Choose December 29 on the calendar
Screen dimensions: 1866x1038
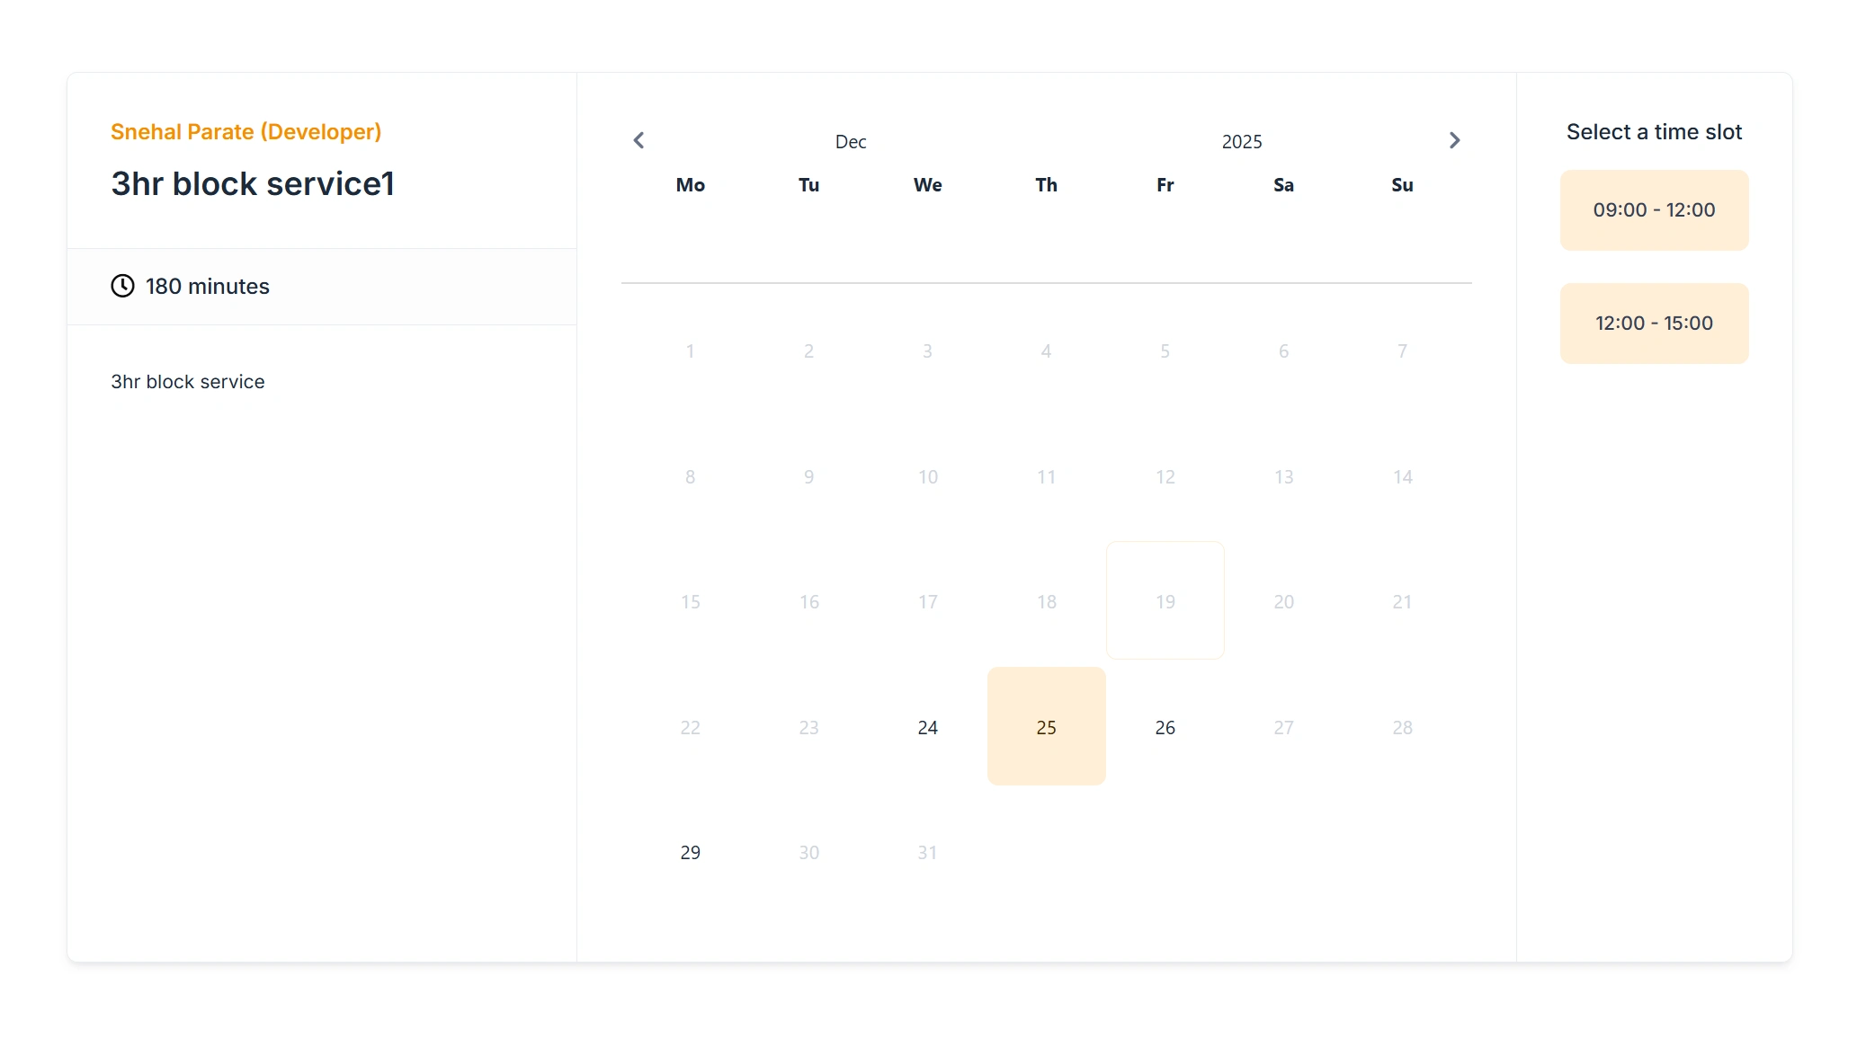pos(690,852)
